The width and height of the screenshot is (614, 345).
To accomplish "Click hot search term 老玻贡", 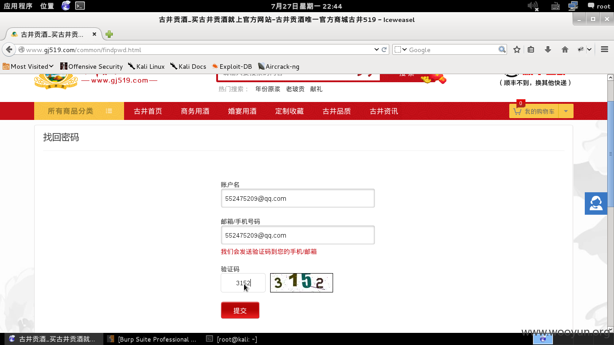I will click(x=295, y=89).
